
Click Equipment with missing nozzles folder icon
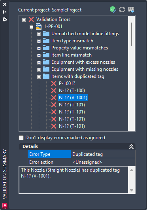tap(46, 69)
